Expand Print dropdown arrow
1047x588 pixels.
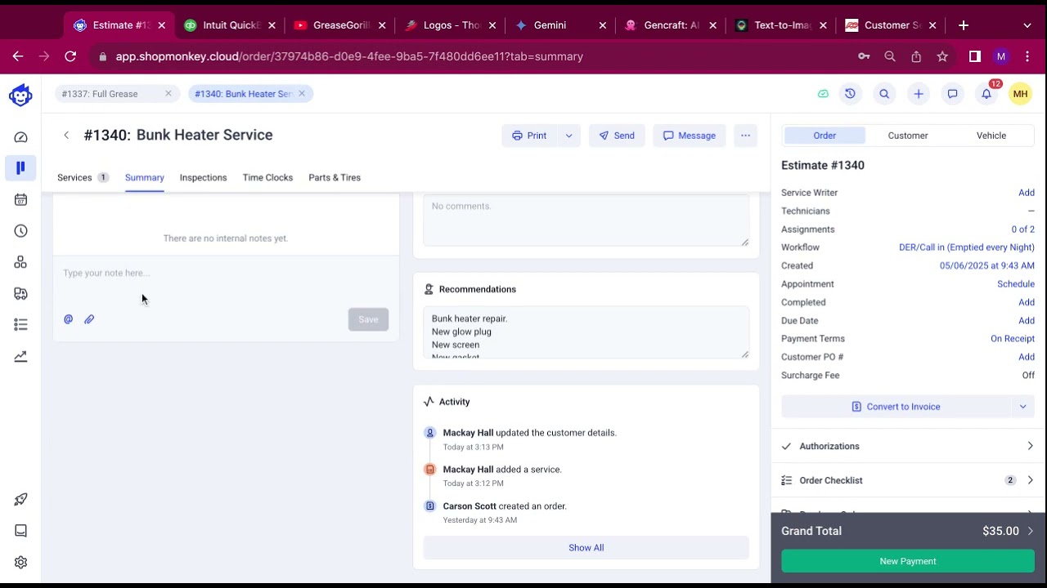coord(568,136)
